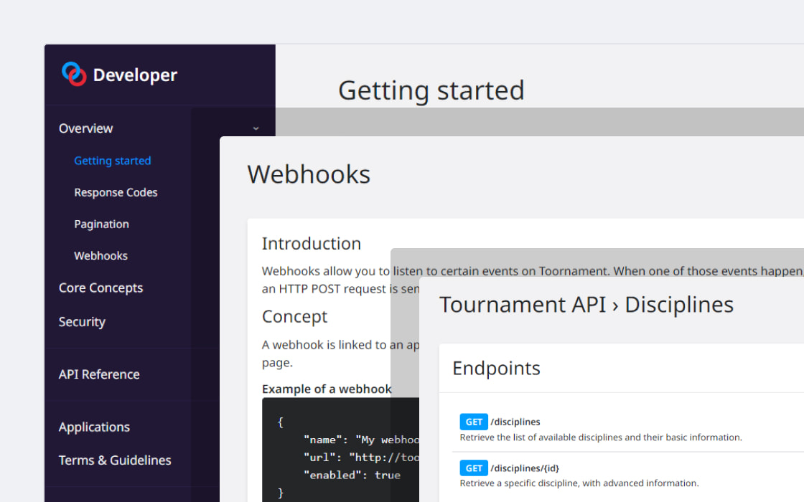
Task: Navigate to the Applications page
Action: click(x=94, y=427)
